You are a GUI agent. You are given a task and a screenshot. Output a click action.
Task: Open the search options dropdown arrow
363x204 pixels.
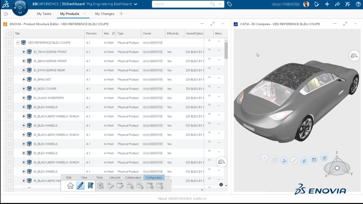click(220, 4)
